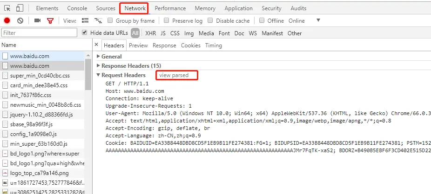This screenshot has height=194, width=431.
Task: Filter requests by Manifest
Action: click(272, 33)
